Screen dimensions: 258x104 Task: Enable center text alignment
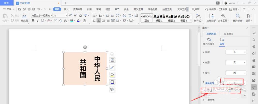pos(99,21)
